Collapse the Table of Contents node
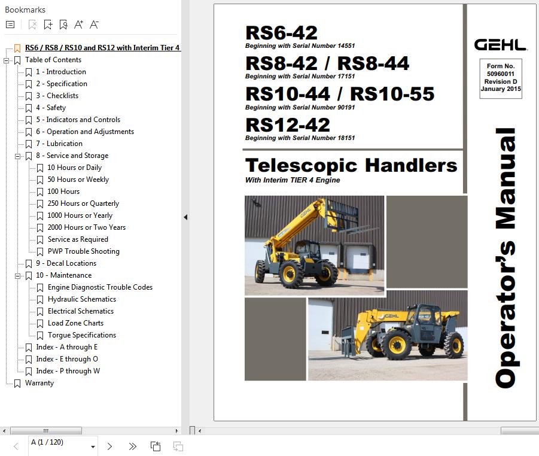 (7, 60)
